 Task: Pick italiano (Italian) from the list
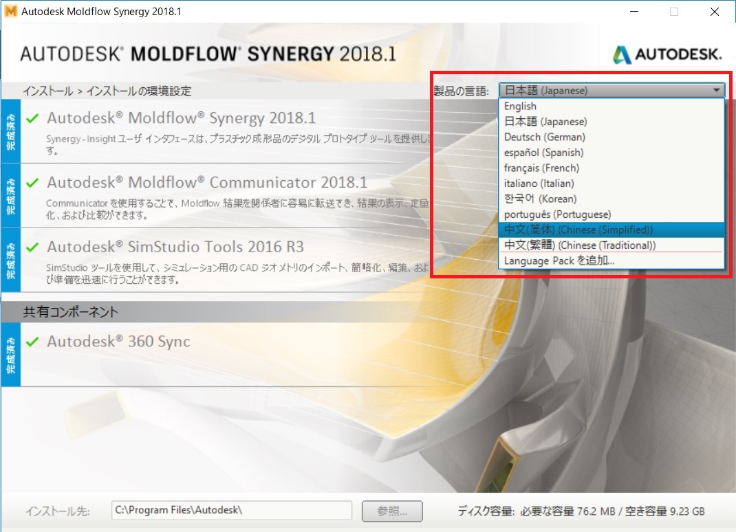tap(611, 184)
